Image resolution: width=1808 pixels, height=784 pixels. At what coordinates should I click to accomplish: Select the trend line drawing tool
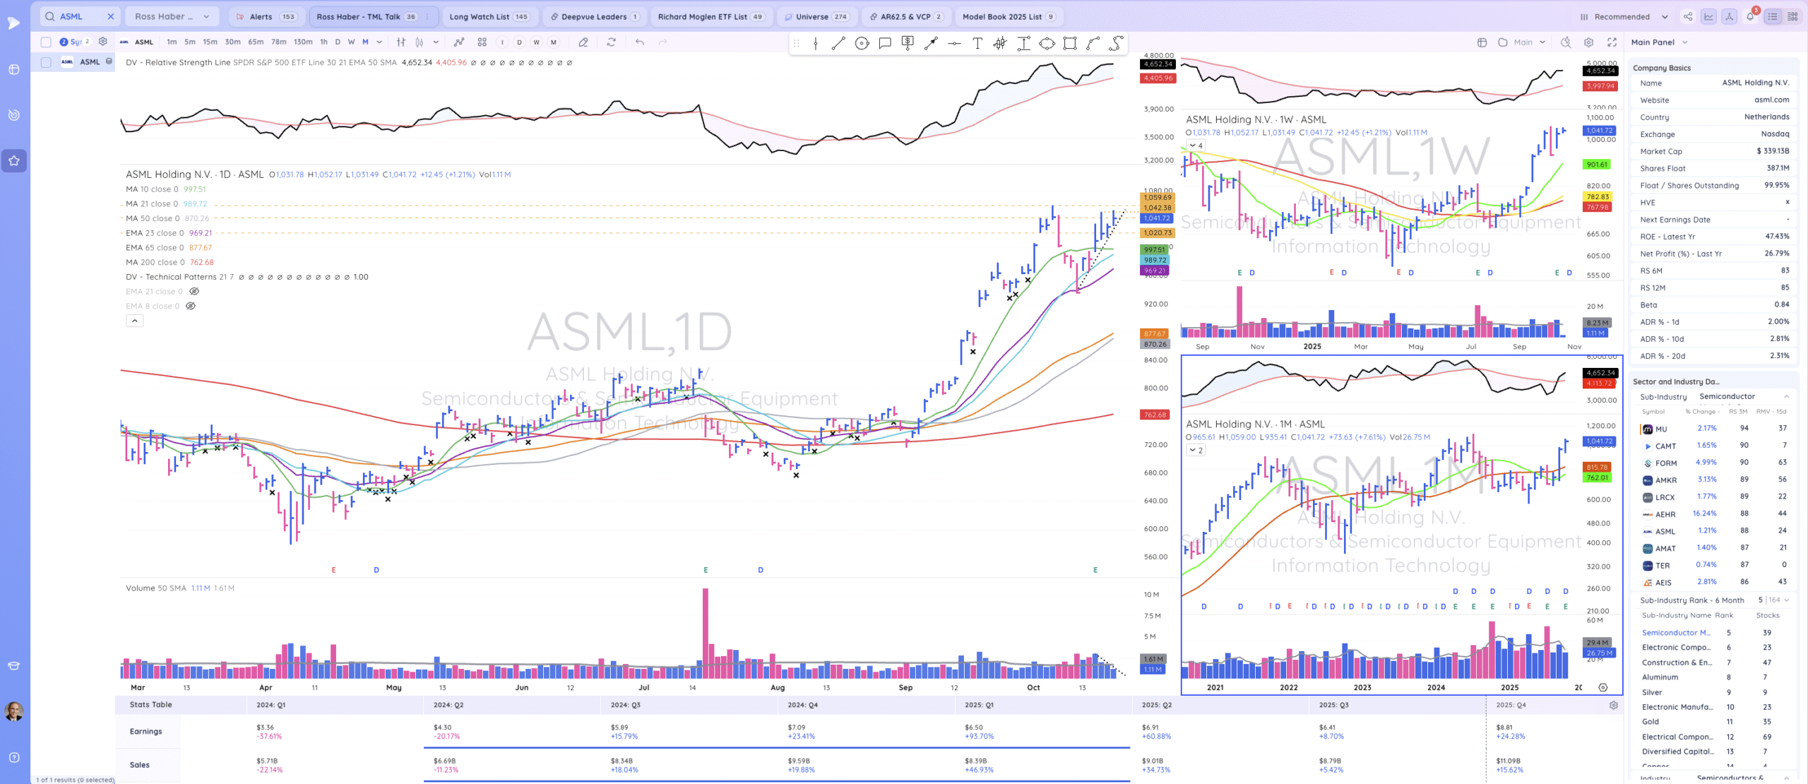click(x=838, y=44)
